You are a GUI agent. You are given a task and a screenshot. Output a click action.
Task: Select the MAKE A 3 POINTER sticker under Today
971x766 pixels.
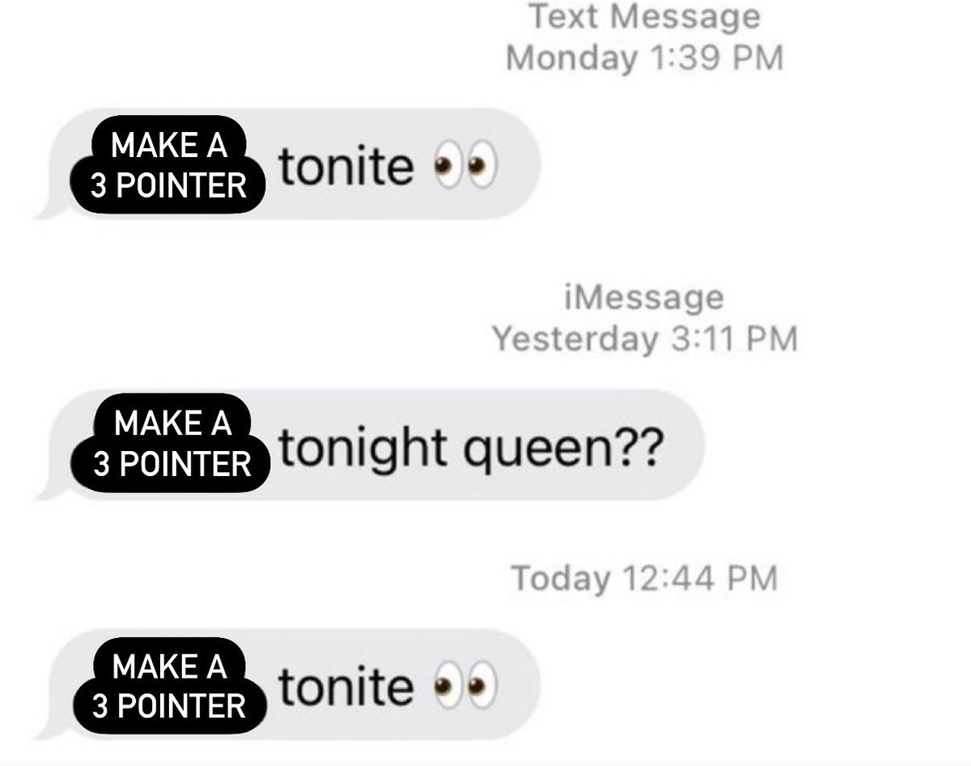pos(167,685)
